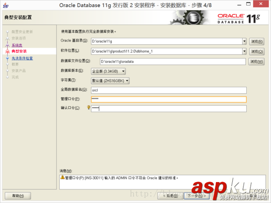Click 浏览(R) next to Oracle 基目录
This screenshot has height=203, width=271.
257,42
